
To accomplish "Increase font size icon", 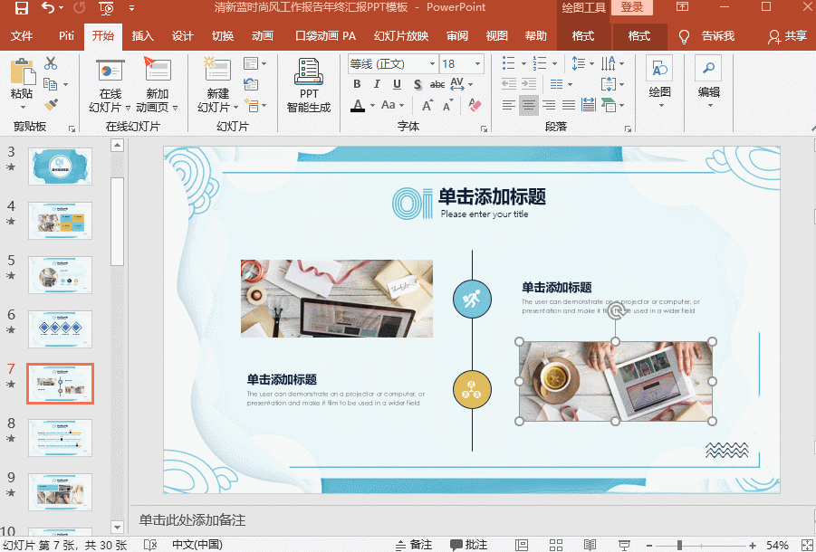I will 427,106.
